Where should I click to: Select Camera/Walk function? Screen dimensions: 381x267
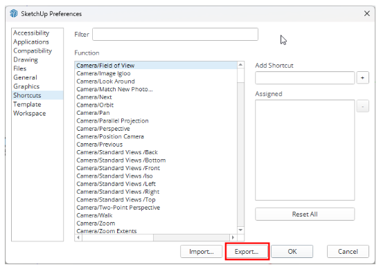tap(156, 215)
